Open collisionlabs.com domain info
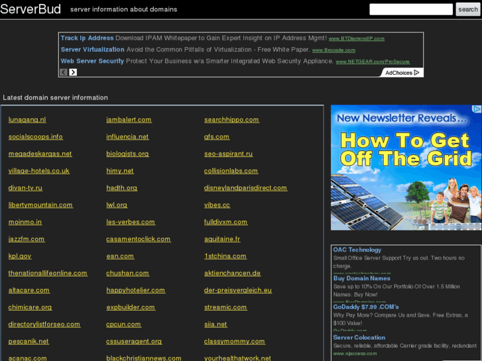Viewport: 482px width, 361px height. [x=231, y=171]
